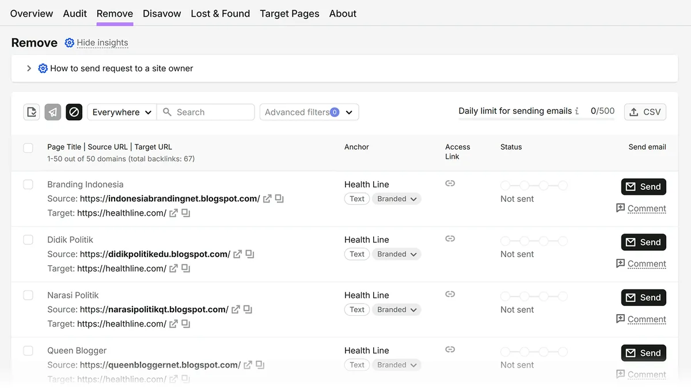Screen dimensions: 691x390
Task: Click the indonesiabrandingnet.blogspot.com source URL
Action: (x=170, y=198)
